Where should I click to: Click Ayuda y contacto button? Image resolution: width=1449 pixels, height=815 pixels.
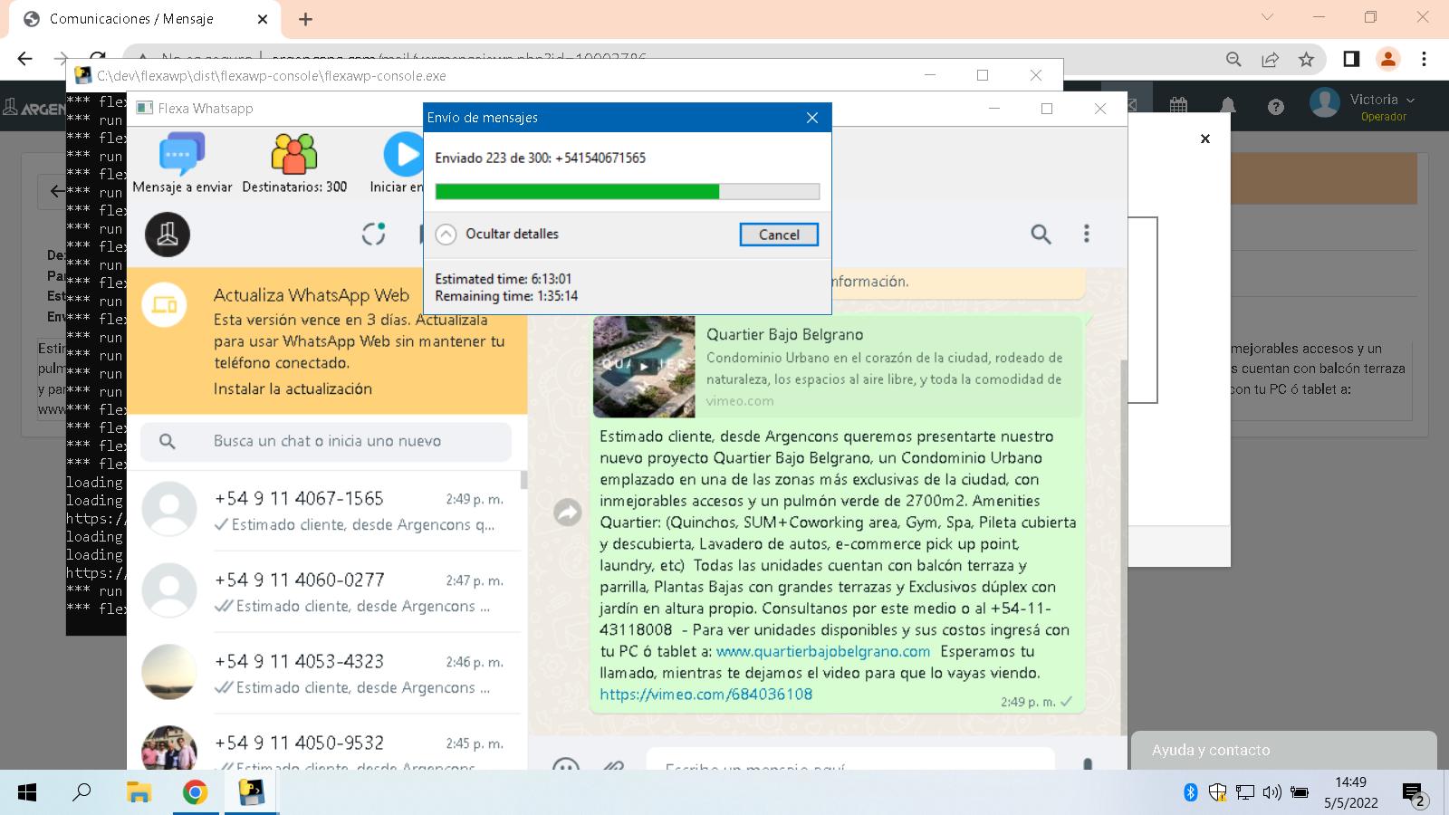[1283, 750]
